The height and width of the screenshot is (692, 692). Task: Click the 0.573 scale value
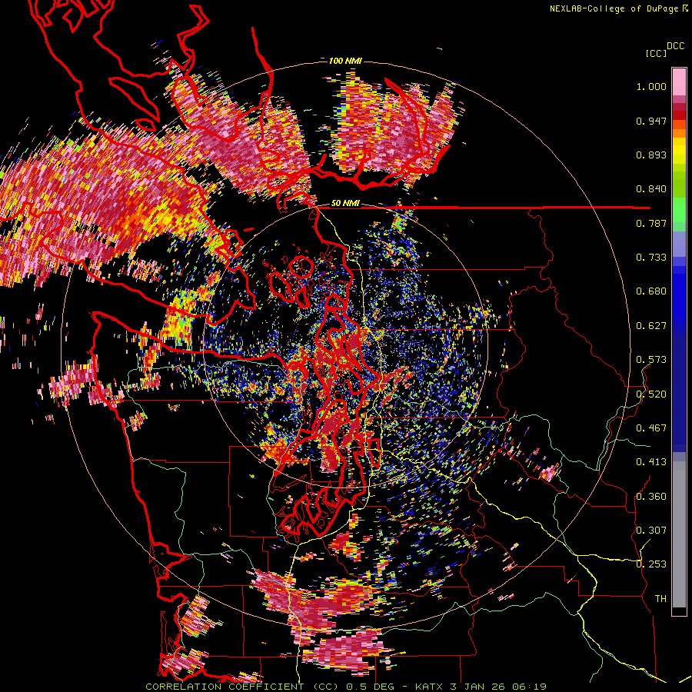(x=651, y=360)
